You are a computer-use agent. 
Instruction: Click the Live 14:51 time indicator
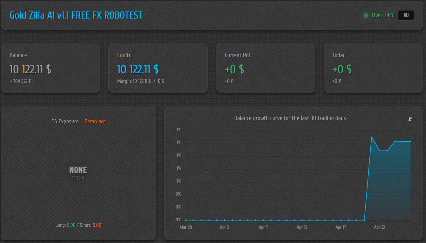click(x=383, y=16)
